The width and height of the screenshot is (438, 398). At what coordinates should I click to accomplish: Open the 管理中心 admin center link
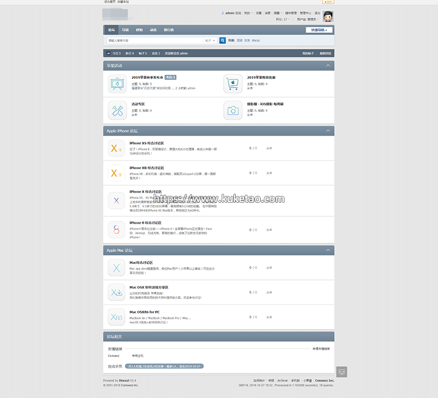coord(305,13)
